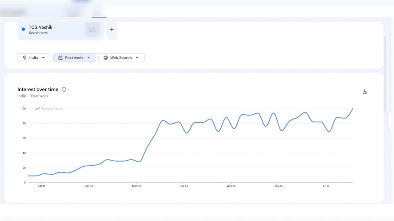Add a comparison term with plus button
The width and height of the screenshot is (394, 221).
click(x=112, y=30)
